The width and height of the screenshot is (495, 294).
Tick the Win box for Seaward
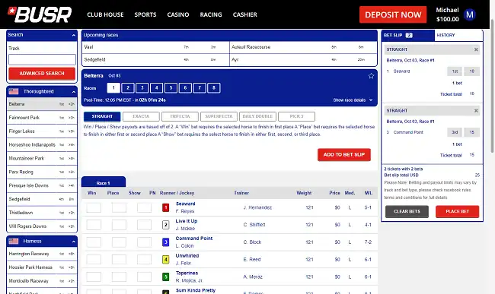coord(94,207)
